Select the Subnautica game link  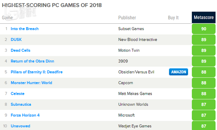21,104
